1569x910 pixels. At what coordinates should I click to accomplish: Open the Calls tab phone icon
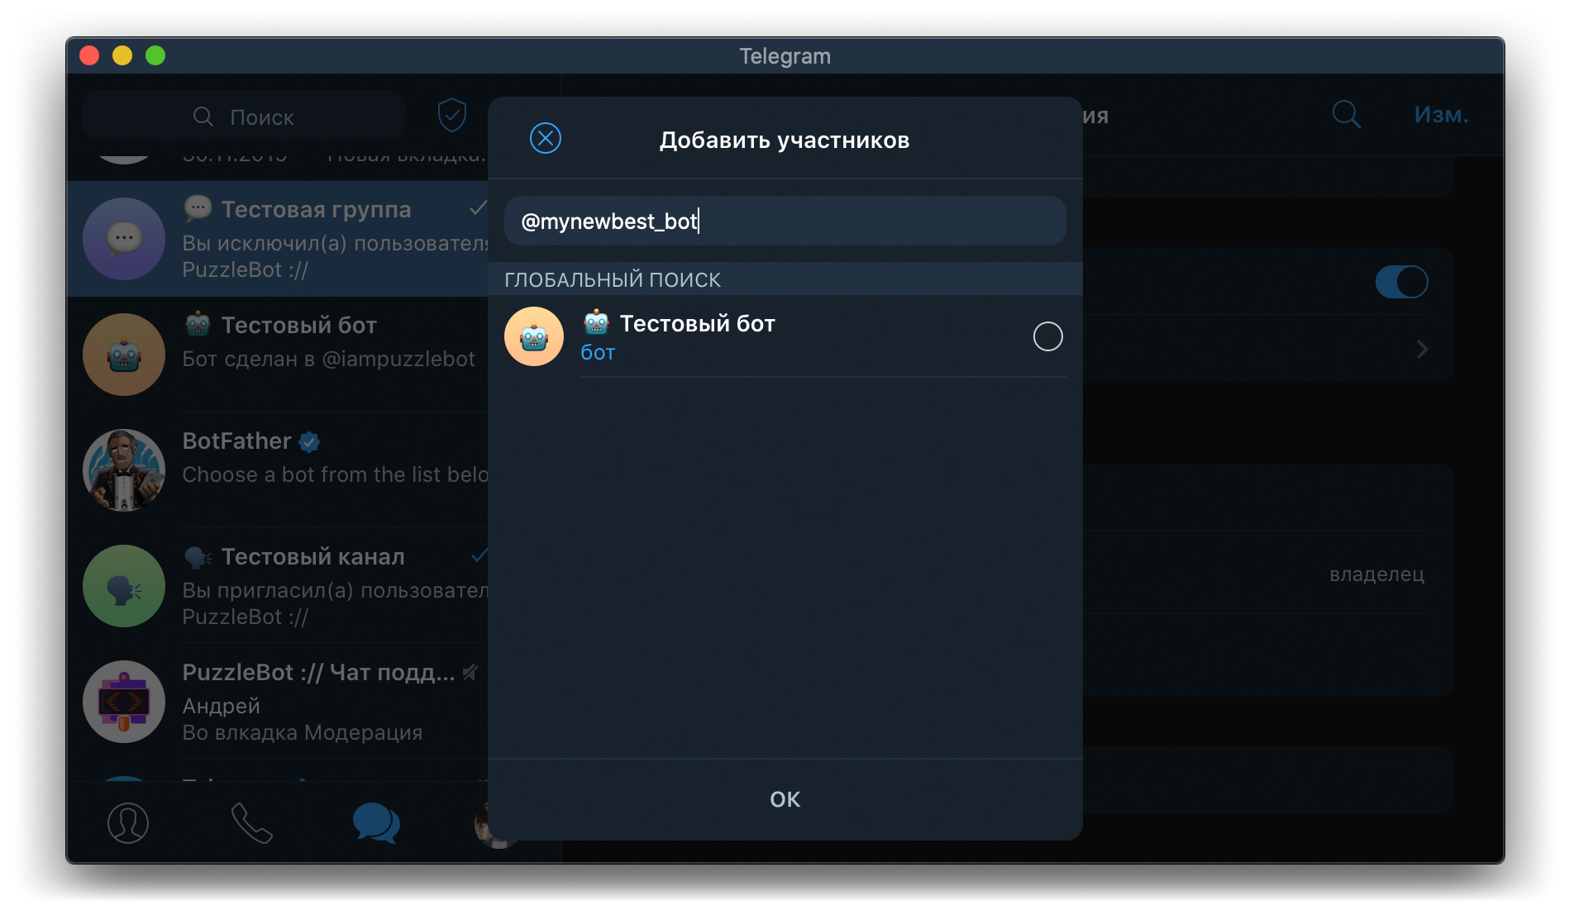[x=251, y=822]
